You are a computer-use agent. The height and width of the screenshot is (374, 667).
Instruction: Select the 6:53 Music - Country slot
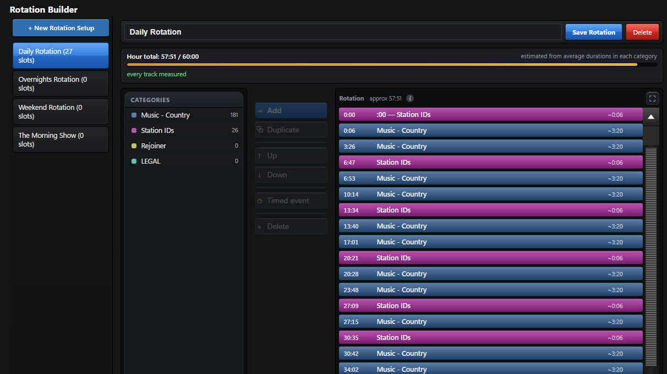tap(491, 178)
